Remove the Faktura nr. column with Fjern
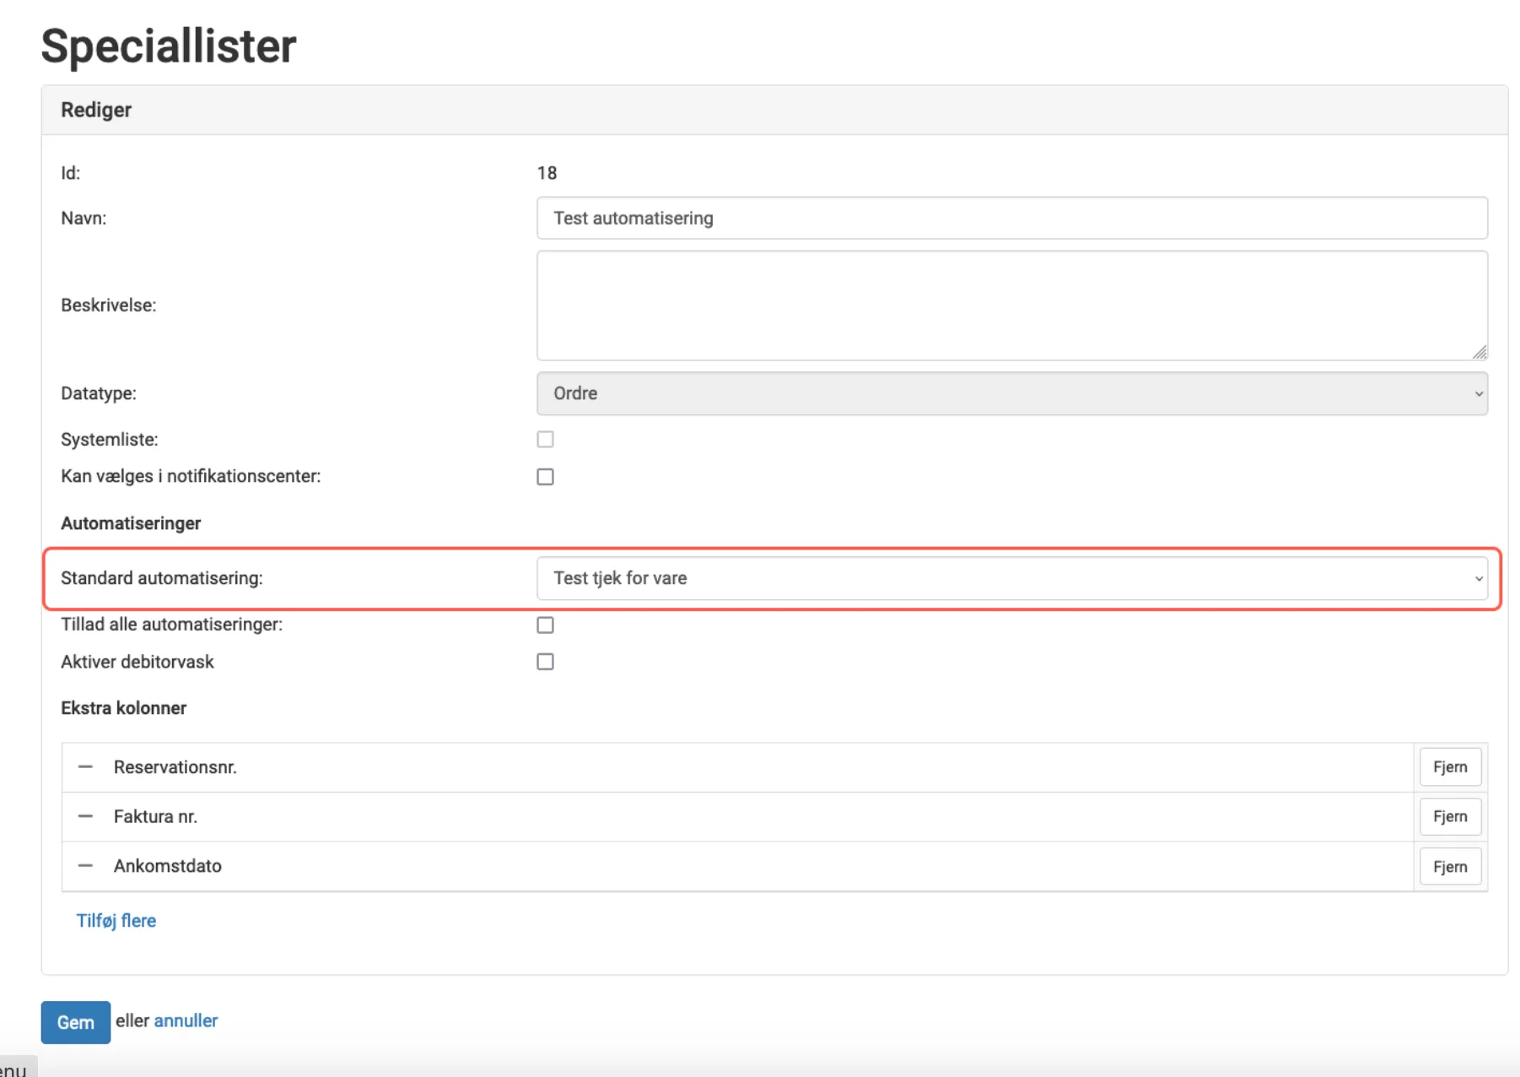Image resolution: width=1520 pixels, height=1077 pixels. pyautogui.click(x=1449, y=816)
